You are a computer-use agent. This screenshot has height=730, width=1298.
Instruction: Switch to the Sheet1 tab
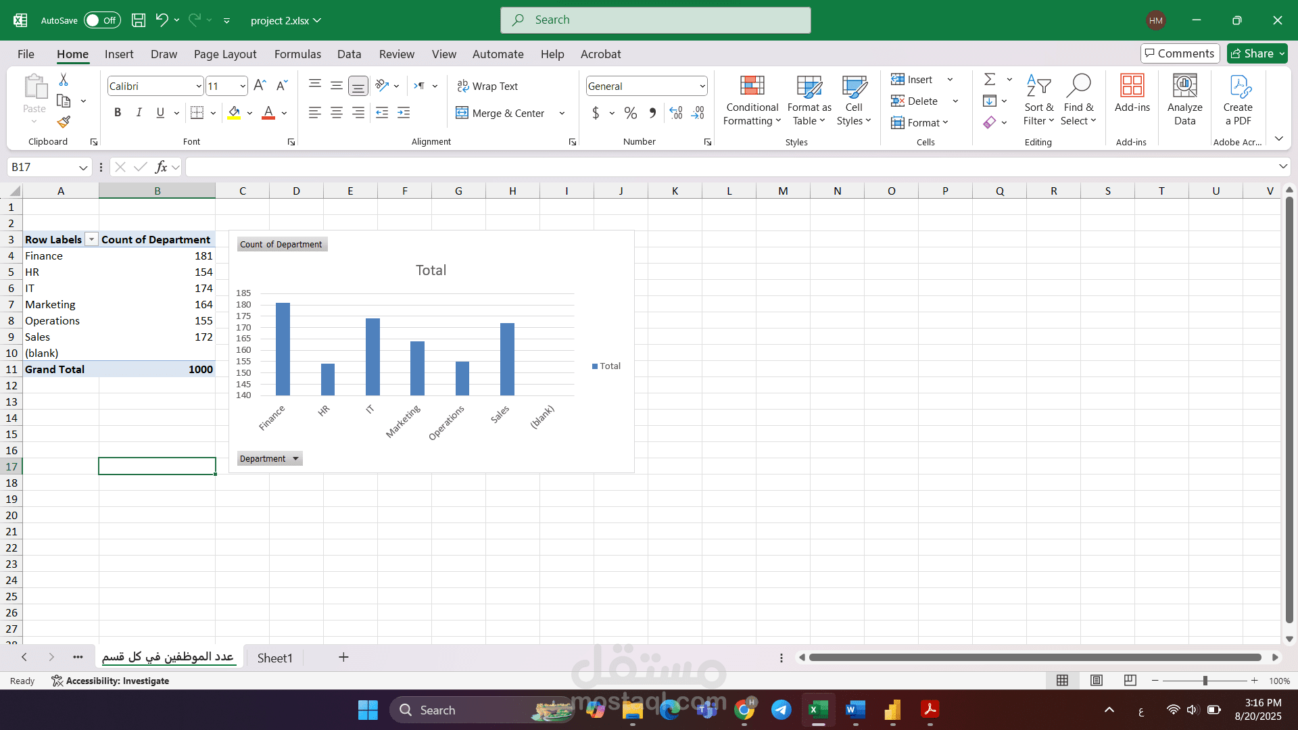coord(274,658)
